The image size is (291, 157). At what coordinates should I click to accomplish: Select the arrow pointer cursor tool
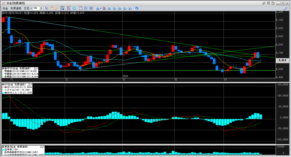click(47, 8)
